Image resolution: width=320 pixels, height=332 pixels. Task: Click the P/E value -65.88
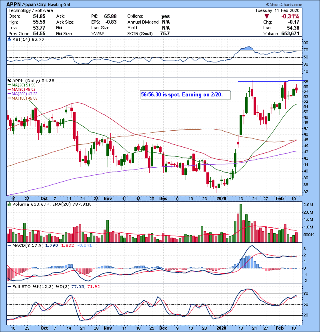pyautogui.click(x=110, y=16)
